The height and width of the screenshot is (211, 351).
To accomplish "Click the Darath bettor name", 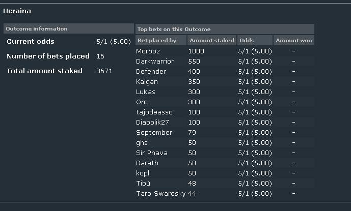I will tap(147, 163).
